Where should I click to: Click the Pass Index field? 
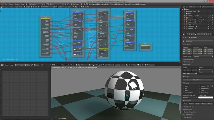pos(190,74)
